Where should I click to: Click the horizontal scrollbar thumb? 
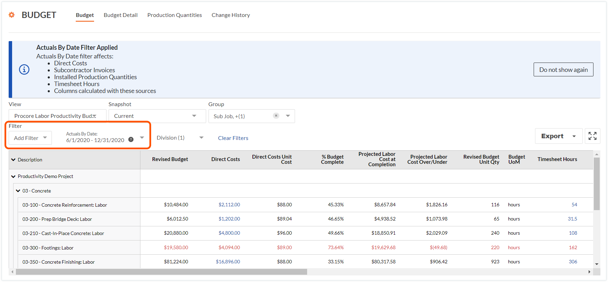[x=162, y=272]
